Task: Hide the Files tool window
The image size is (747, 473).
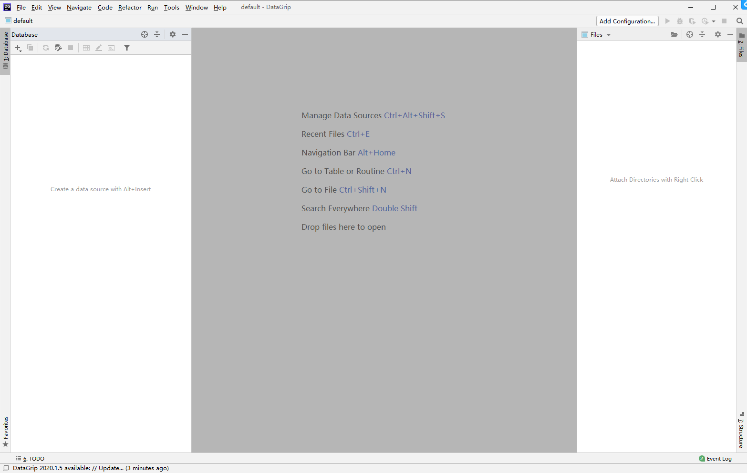Action: 730,34
